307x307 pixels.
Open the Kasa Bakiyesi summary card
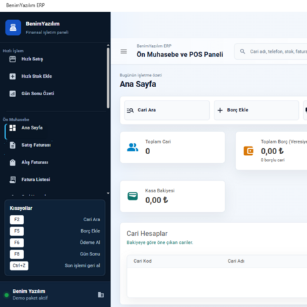click(172, 196)
